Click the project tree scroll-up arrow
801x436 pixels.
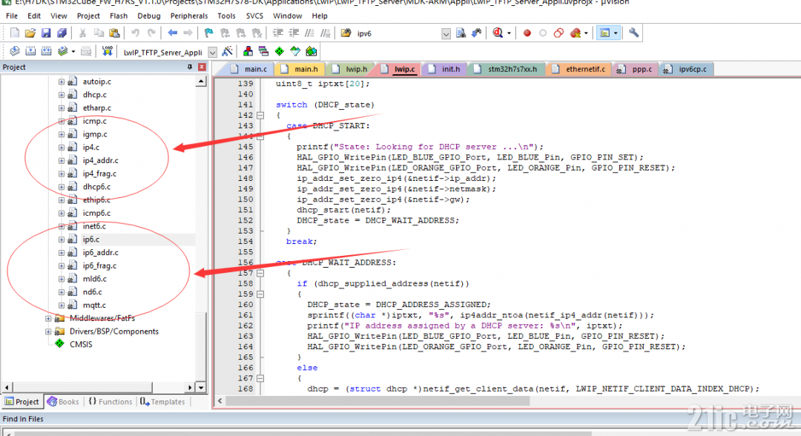201,82
